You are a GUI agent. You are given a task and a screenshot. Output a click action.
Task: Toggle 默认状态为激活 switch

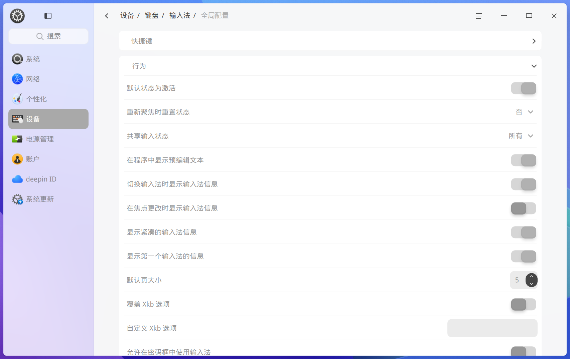524,88
